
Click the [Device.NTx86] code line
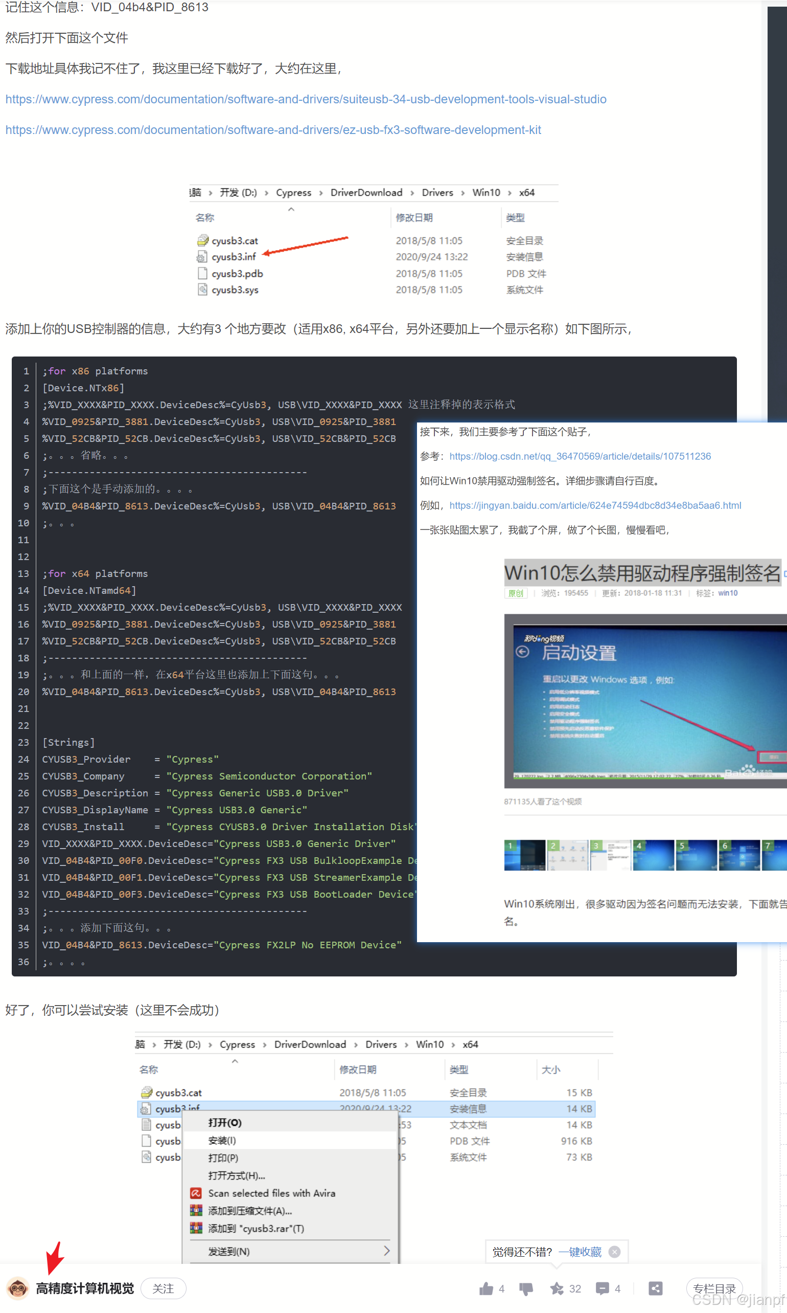click(x=83, y=388)
